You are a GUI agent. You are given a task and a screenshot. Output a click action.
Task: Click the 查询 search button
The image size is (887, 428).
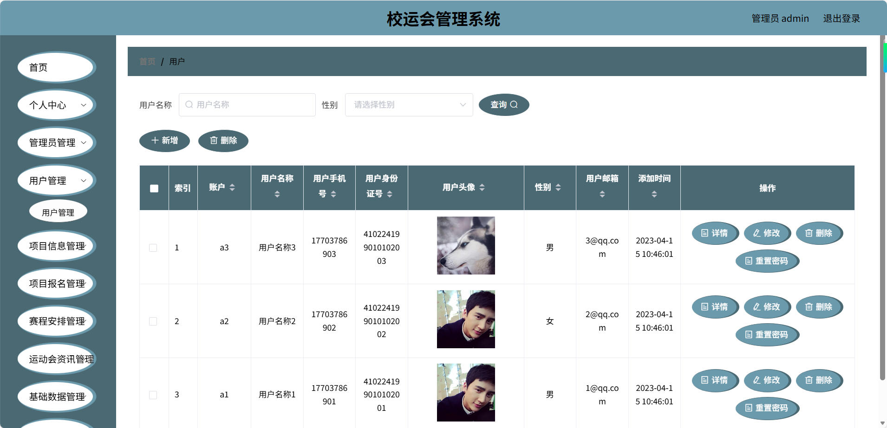[504, 105]
